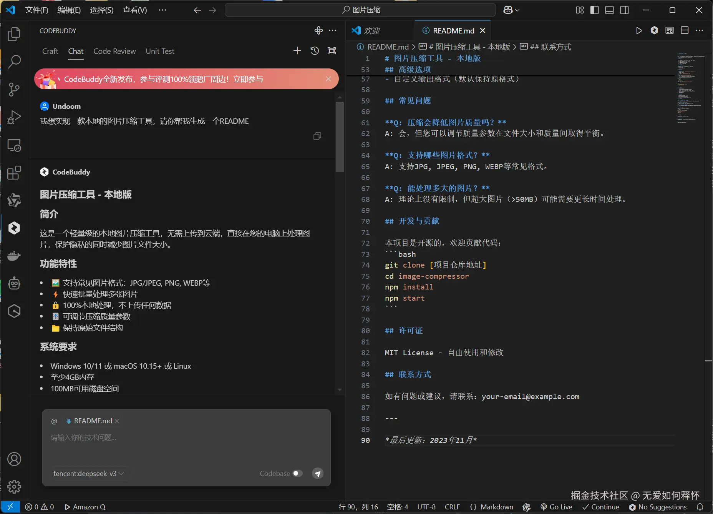
Task: Change language mode Markdown
Action: pyautogui.click(x=497, y=507)
